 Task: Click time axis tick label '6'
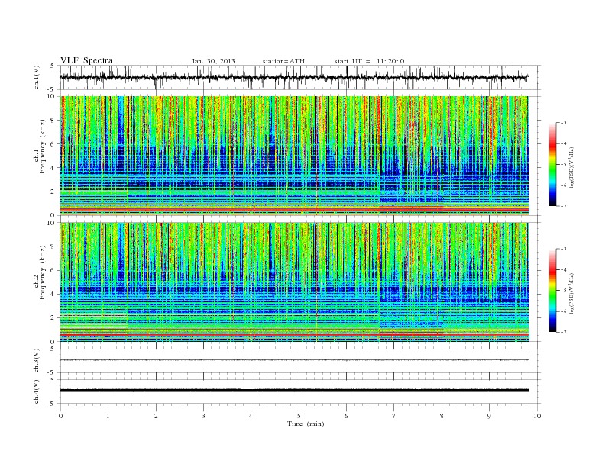[x=346, y=416]
